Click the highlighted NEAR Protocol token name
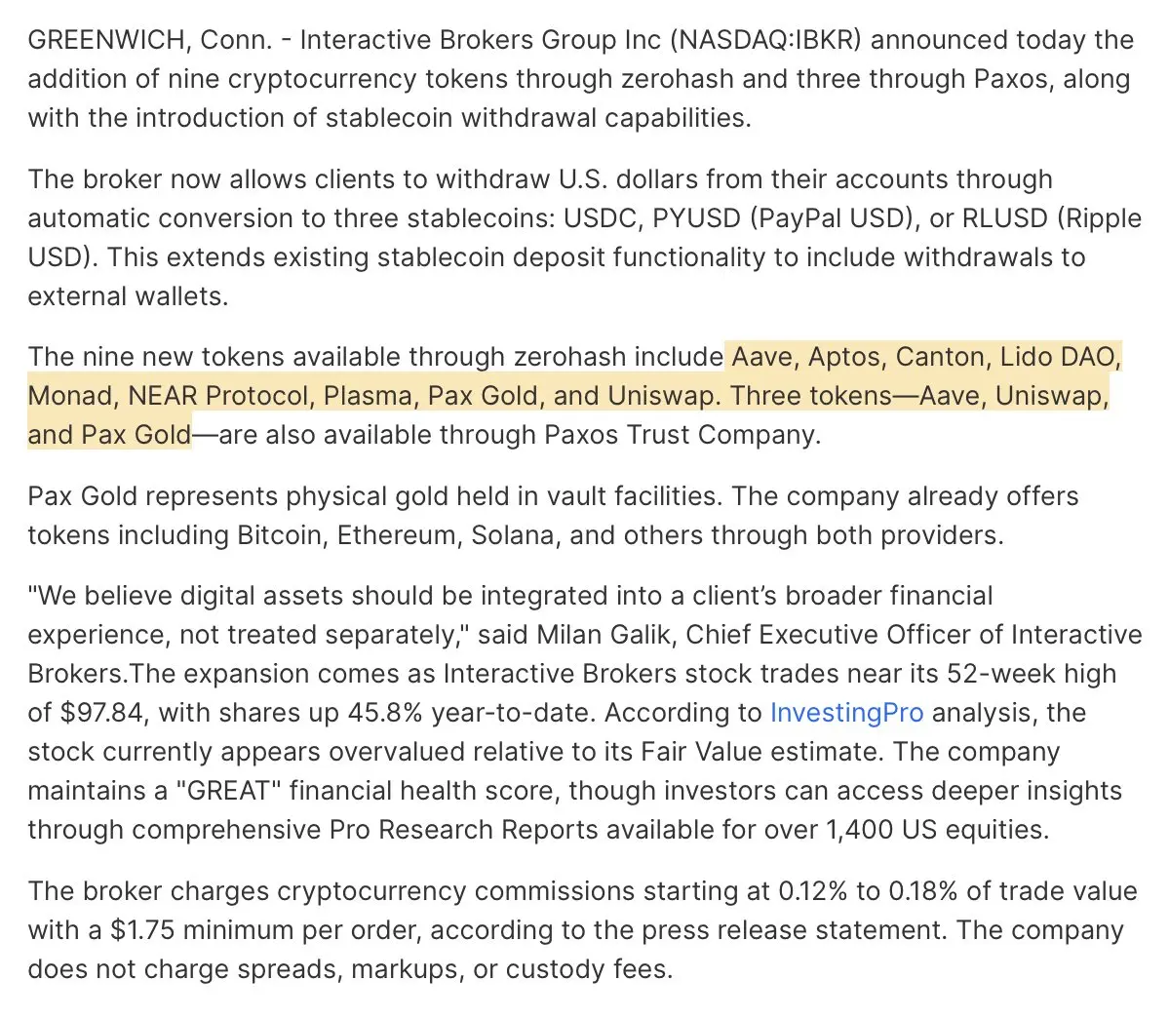Viewport: 1169px width, 1019px height. [x=217, y=396]
